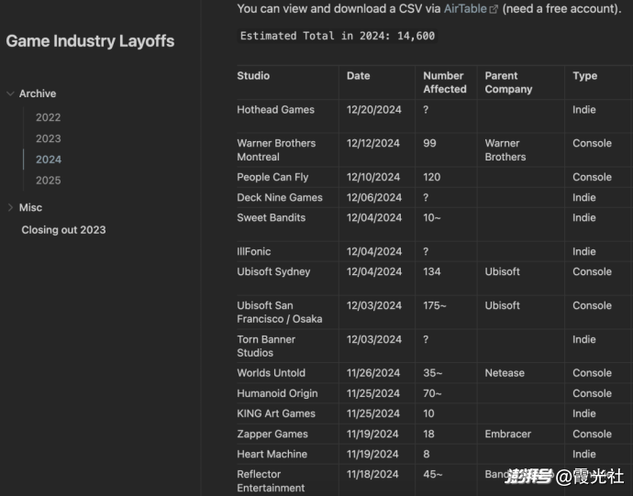
Task: Click the Game Industry Layoffs site title
Action: 90,41
